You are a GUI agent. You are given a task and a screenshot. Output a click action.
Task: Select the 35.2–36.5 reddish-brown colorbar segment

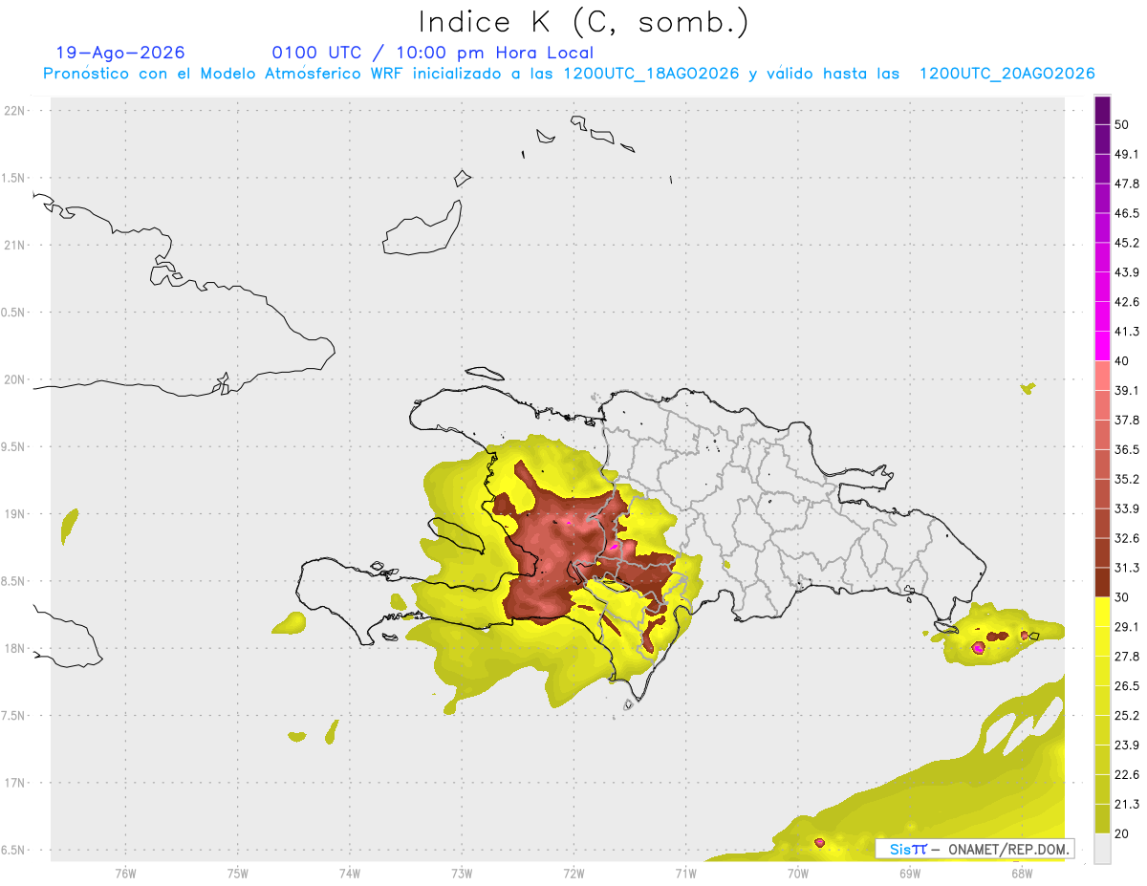point(1103,465)
